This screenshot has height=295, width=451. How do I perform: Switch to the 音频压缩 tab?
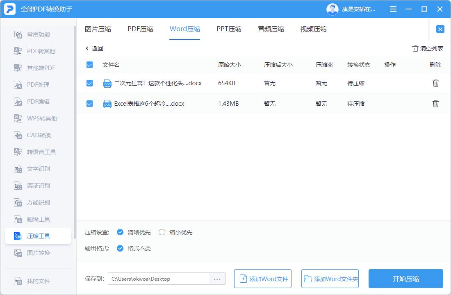click(x=271, y=29)
